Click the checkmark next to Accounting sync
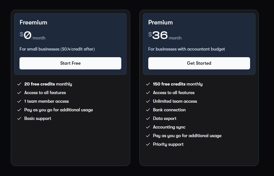This screenshot has height=176, width=274. pyautogui.click(x=148, y=127)
